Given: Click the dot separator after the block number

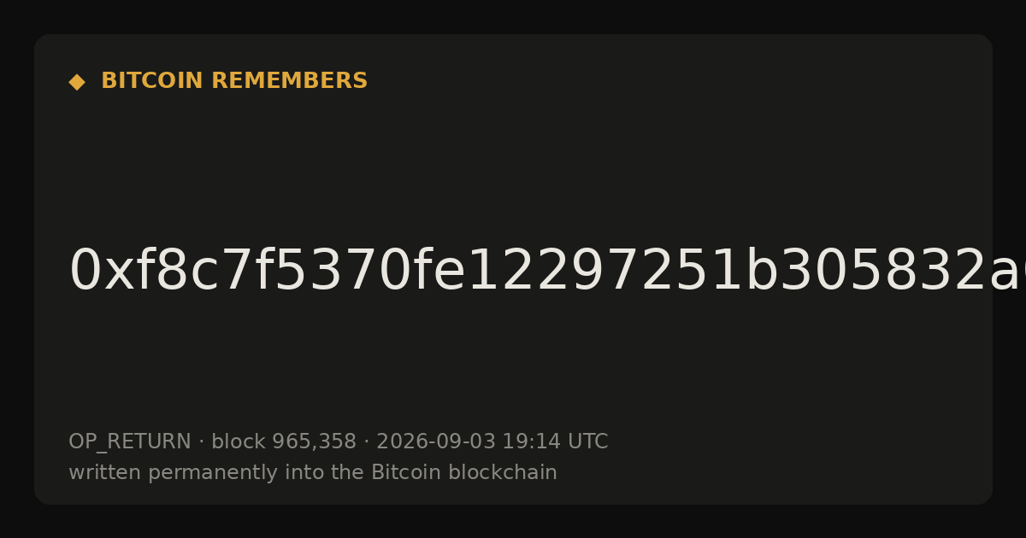Looking at the screenshot, I should point(366,442).
